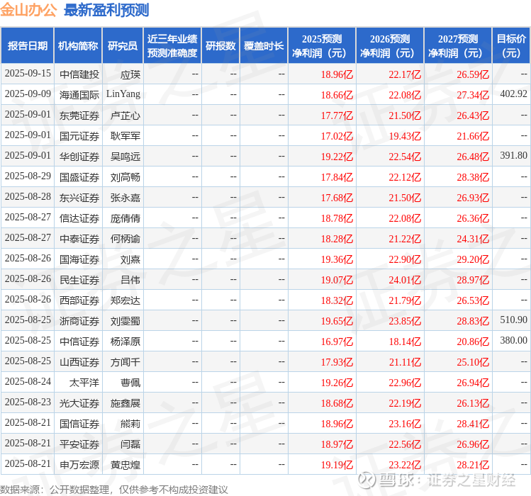Viewport: 531px width, 496px height.
Task: Click the 2025预测净利润 column header
Action: 322,46
